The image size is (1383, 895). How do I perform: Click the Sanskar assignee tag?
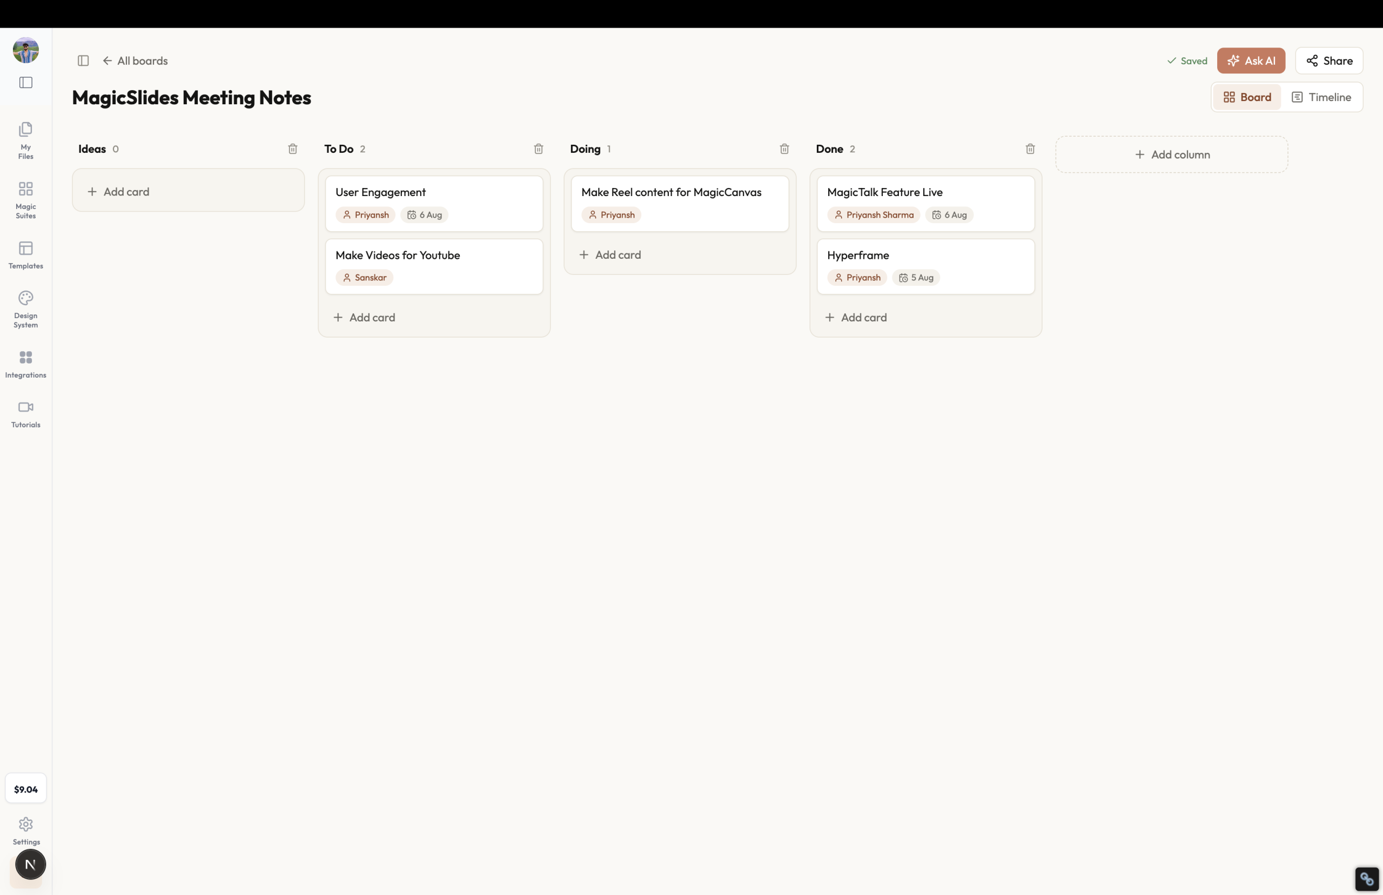pyautogui.click(x=364, y=278)
